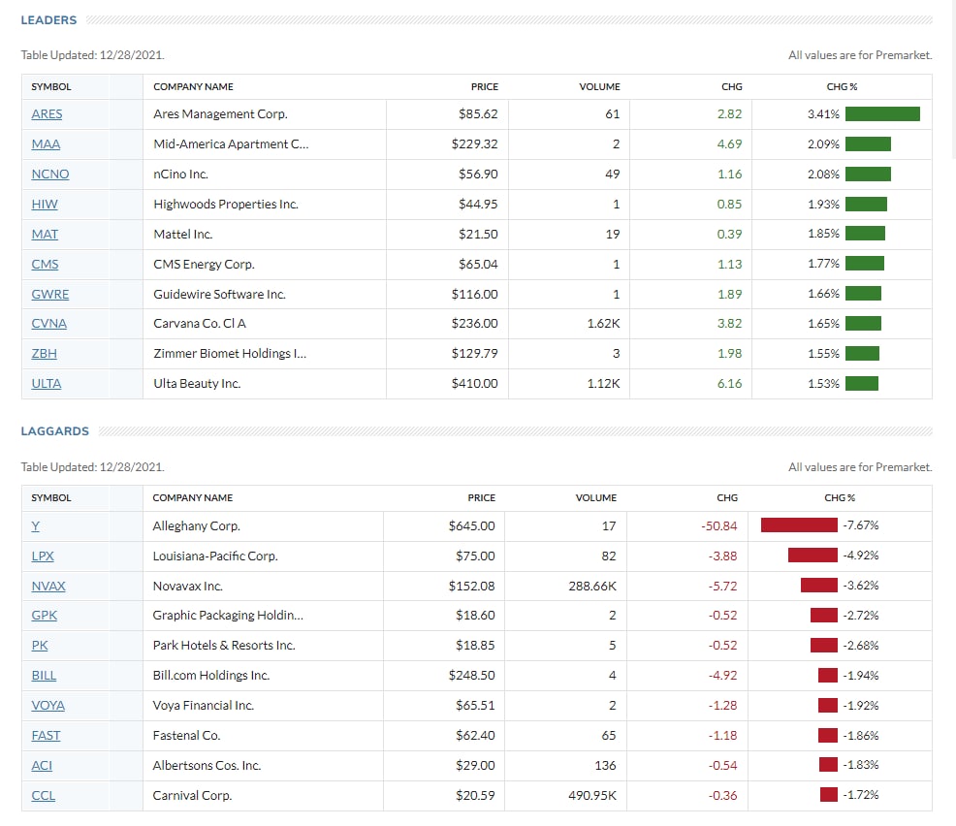Click company name Carnival Corp.
Image resolution: width=956 pixels, height=826 pixels.
192,796
